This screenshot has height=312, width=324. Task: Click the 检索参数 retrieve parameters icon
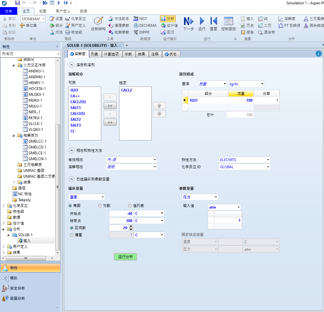[119, 32]
